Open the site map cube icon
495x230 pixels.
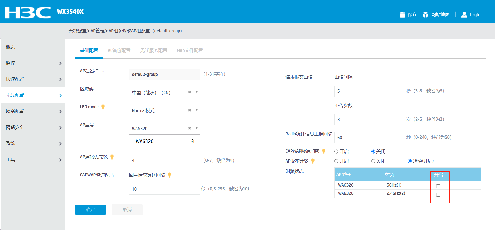(x=425, y=15)
